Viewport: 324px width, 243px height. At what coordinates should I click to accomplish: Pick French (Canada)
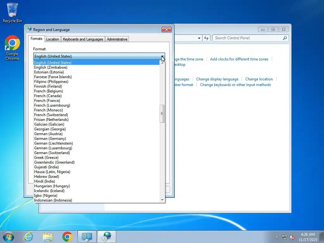click(97, 96)
